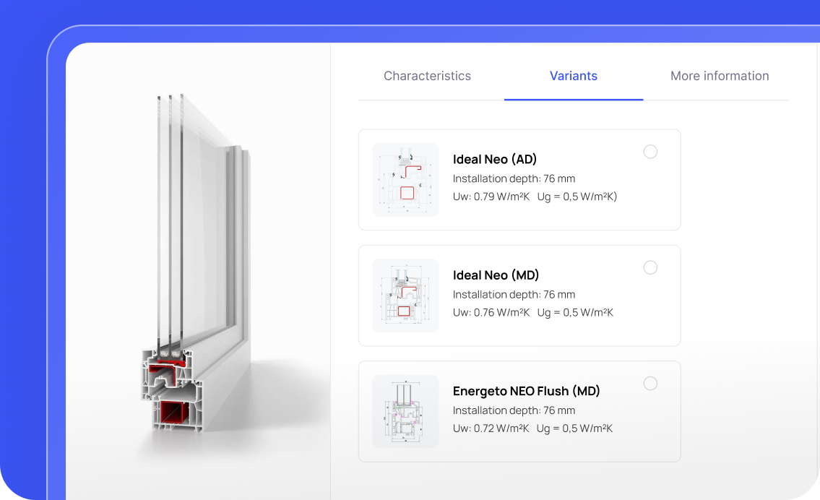Select the Ideal Neo (AD) radio button
The height and width of the screenshot is (500, 820).
click(x=650, y=152)
